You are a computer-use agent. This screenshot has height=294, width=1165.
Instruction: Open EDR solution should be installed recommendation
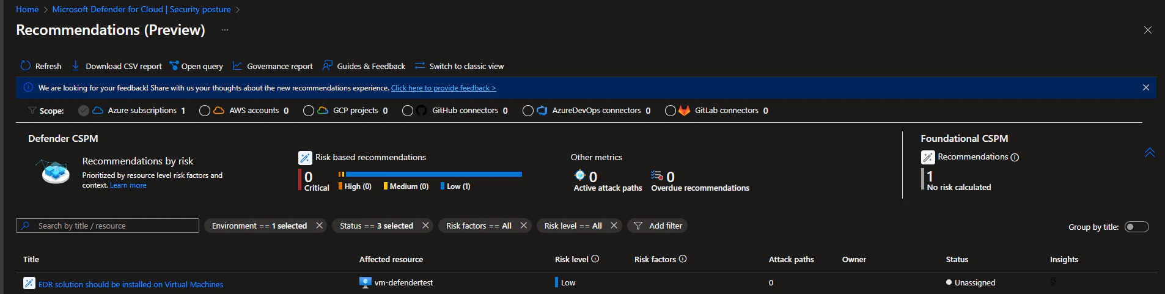click(131, 284)
